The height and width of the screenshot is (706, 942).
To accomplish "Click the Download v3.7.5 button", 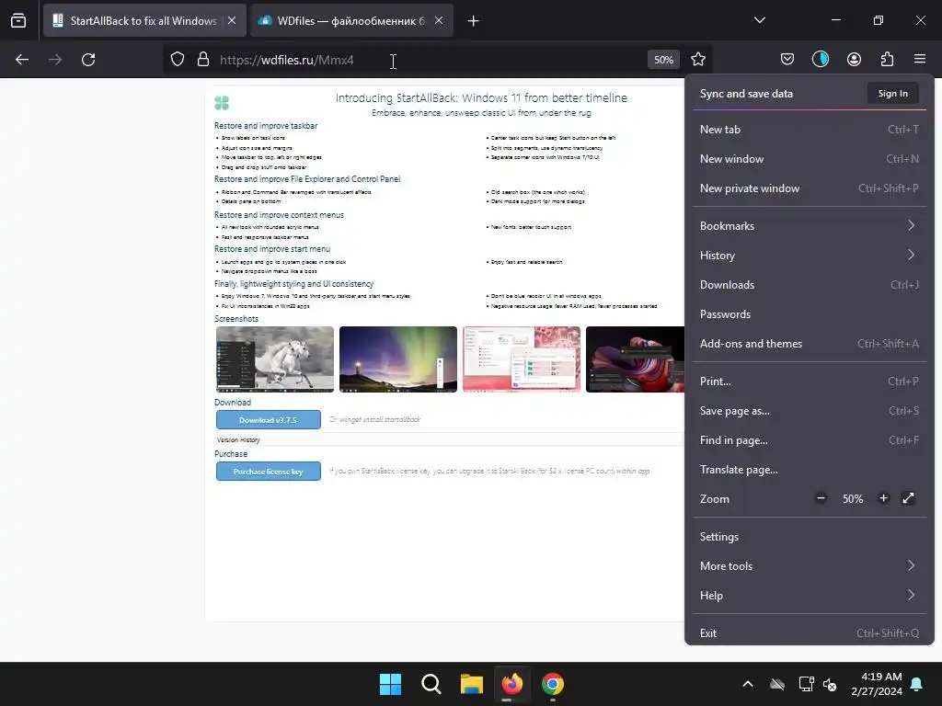I will 268,419.
